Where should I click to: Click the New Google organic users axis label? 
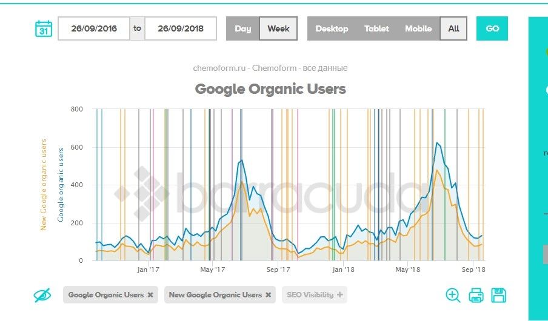pyautogui.click(x=44, y=185)
